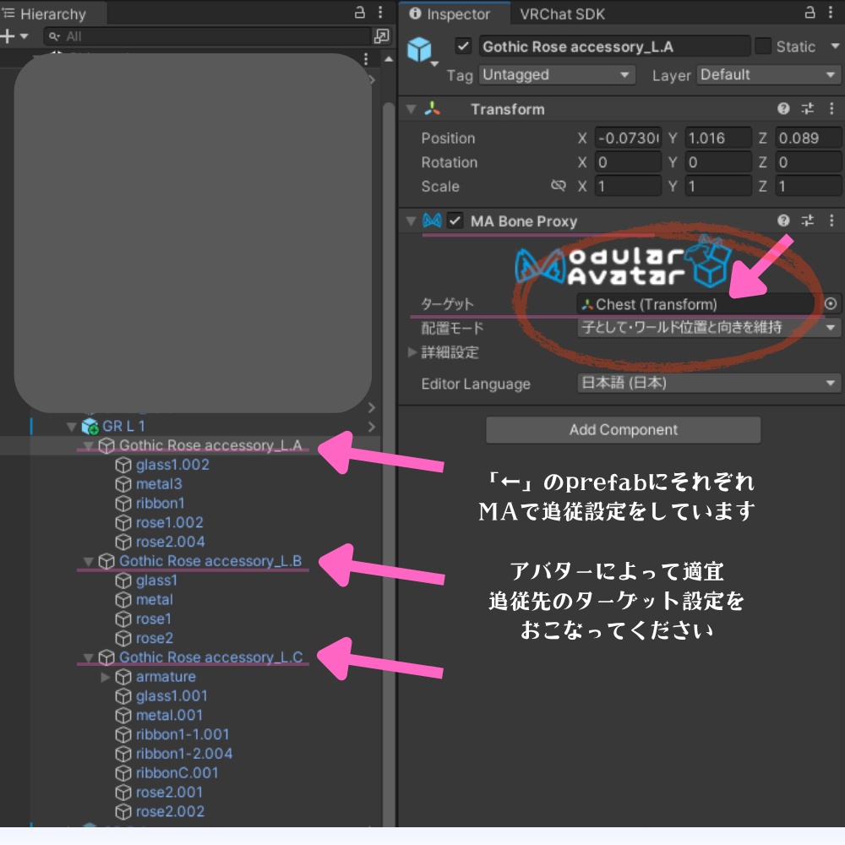Click Scale Y value field
Viewport: 845px width, 845px height.
pyautogui.click(x=717, y=187)
